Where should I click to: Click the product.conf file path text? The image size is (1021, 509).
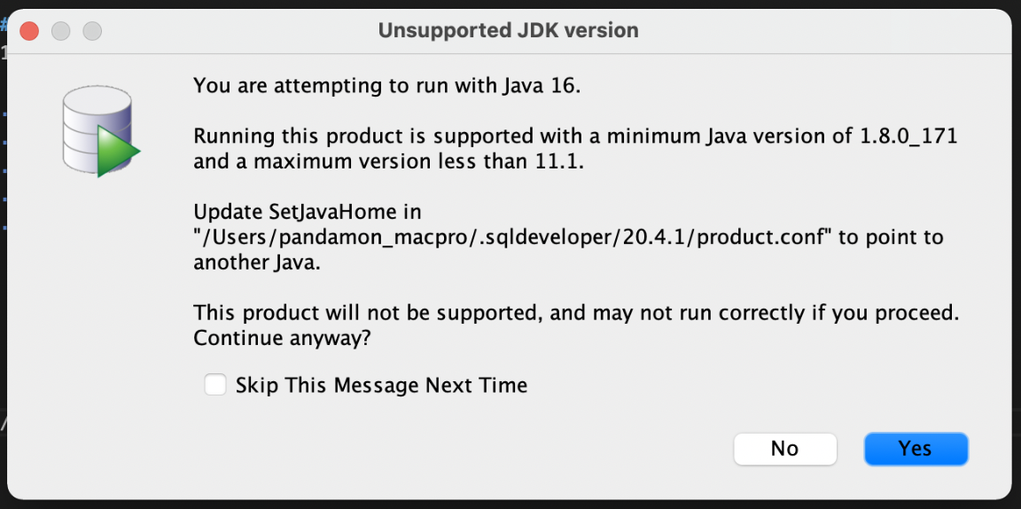pos(513,238)
